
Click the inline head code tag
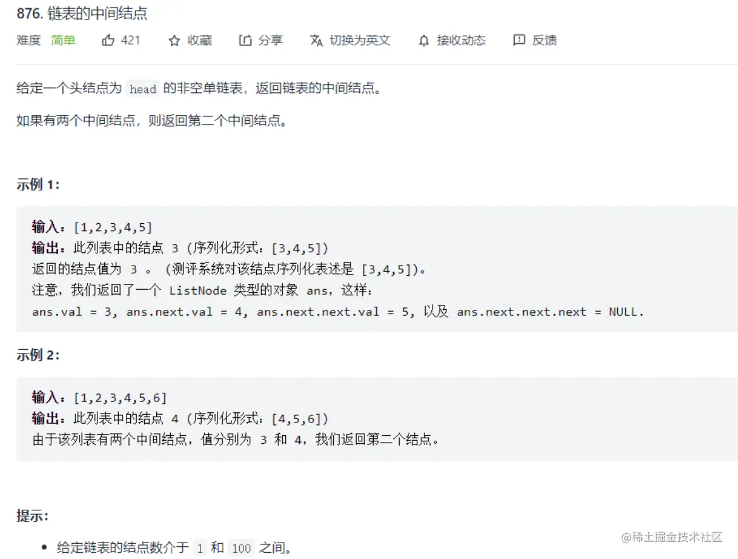click(143, 89)
